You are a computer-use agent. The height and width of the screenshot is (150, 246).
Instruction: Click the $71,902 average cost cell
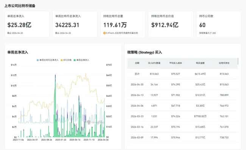tap(176, 95)
